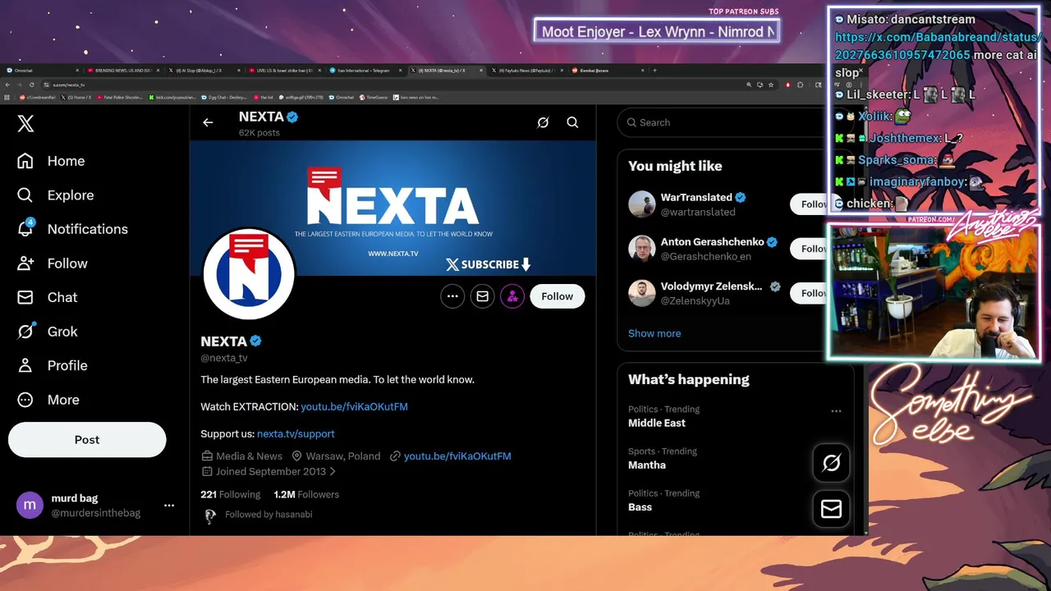1051x591 pixels.
Task: Open Notifications in the sidebar
Action: click(x=73, y=229)
